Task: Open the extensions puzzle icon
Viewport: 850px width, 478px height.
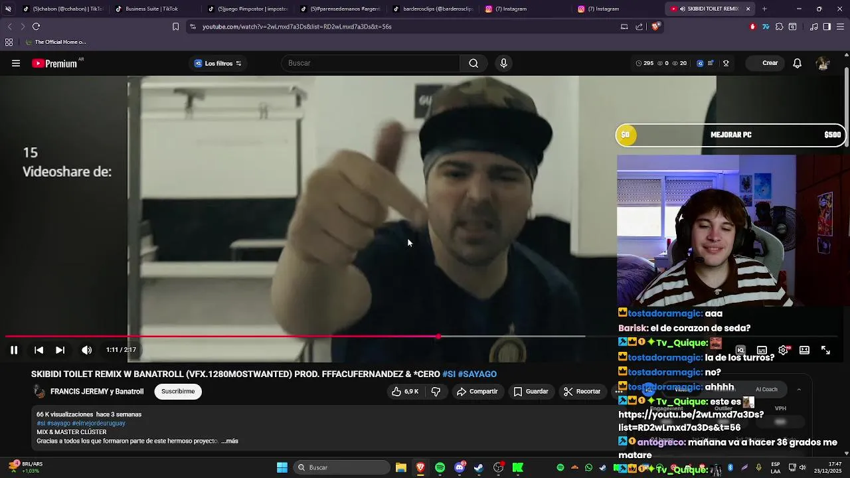Action: (779, 27)
